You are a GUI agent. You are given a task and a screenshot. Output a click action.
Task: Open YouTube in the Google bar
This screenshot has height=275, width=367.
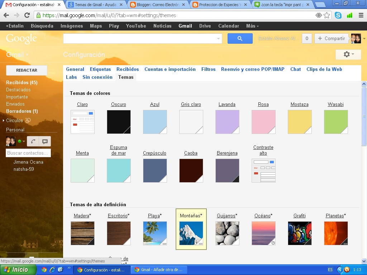point(136,26)
